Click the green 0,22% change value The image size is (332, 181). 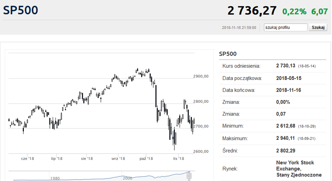point(295,11)
